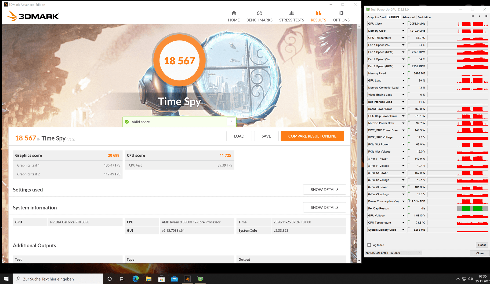
Task: Open the System Memory Used dropdown
Action: (403, 230)
